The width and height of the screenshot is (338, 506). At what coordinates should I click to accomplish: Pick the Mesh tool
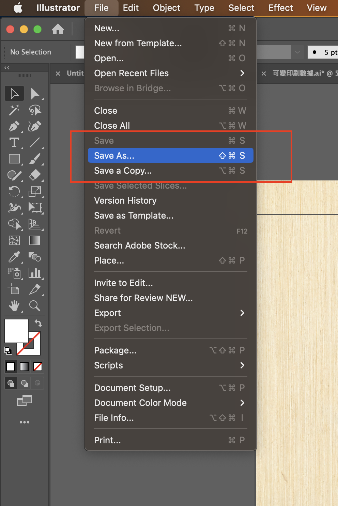(x=14, y=240)
